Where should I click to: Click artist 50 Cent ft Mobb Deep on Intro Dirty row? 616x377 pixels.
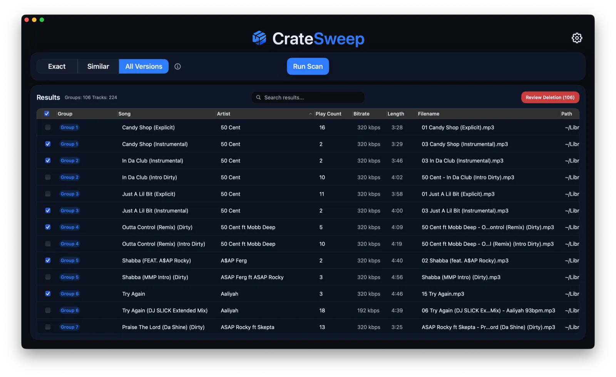248,244
